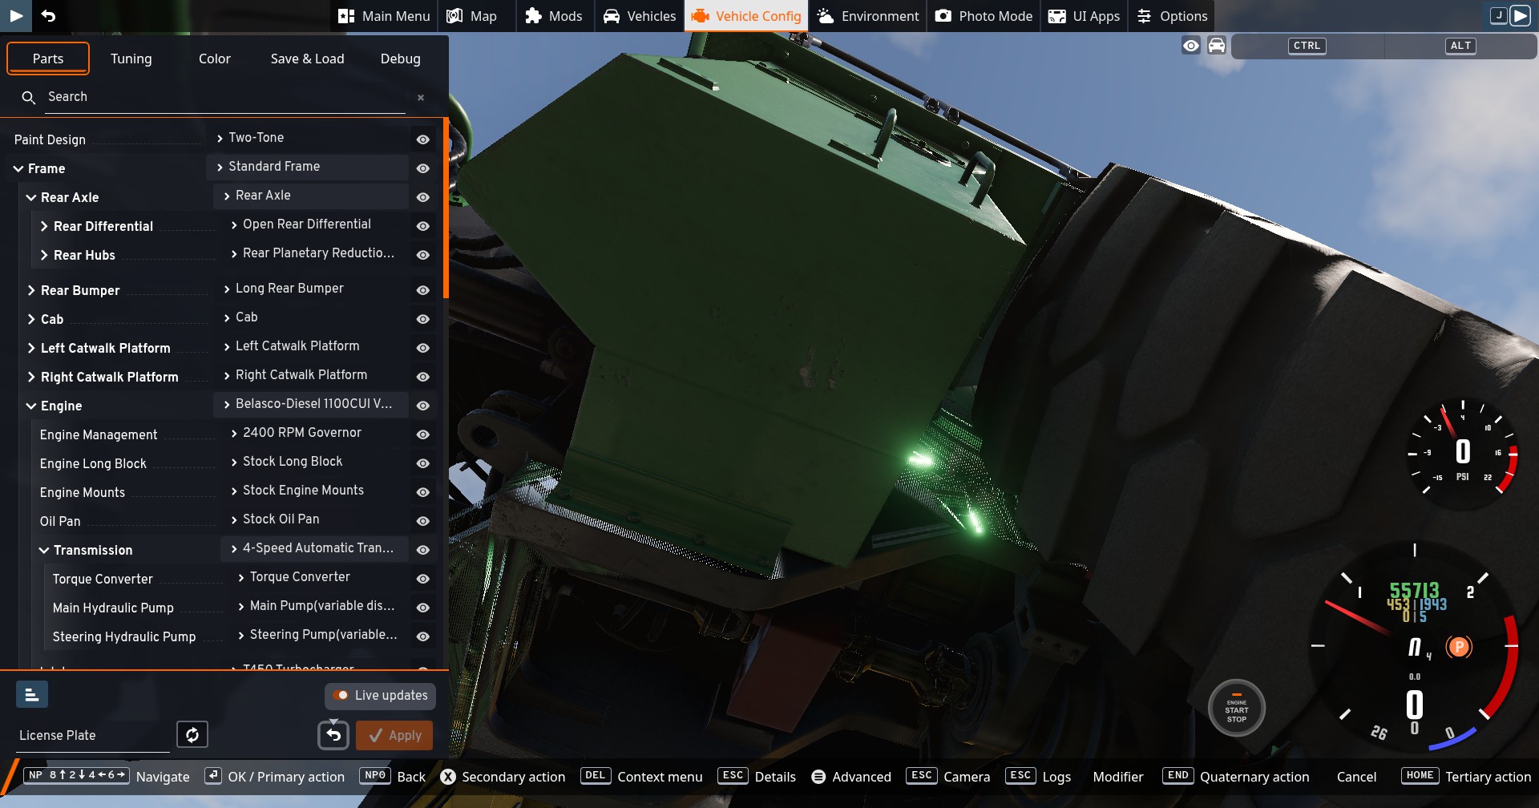
Task: Click the orange parking brake P indicator
Action: [x=1460, y=647]
